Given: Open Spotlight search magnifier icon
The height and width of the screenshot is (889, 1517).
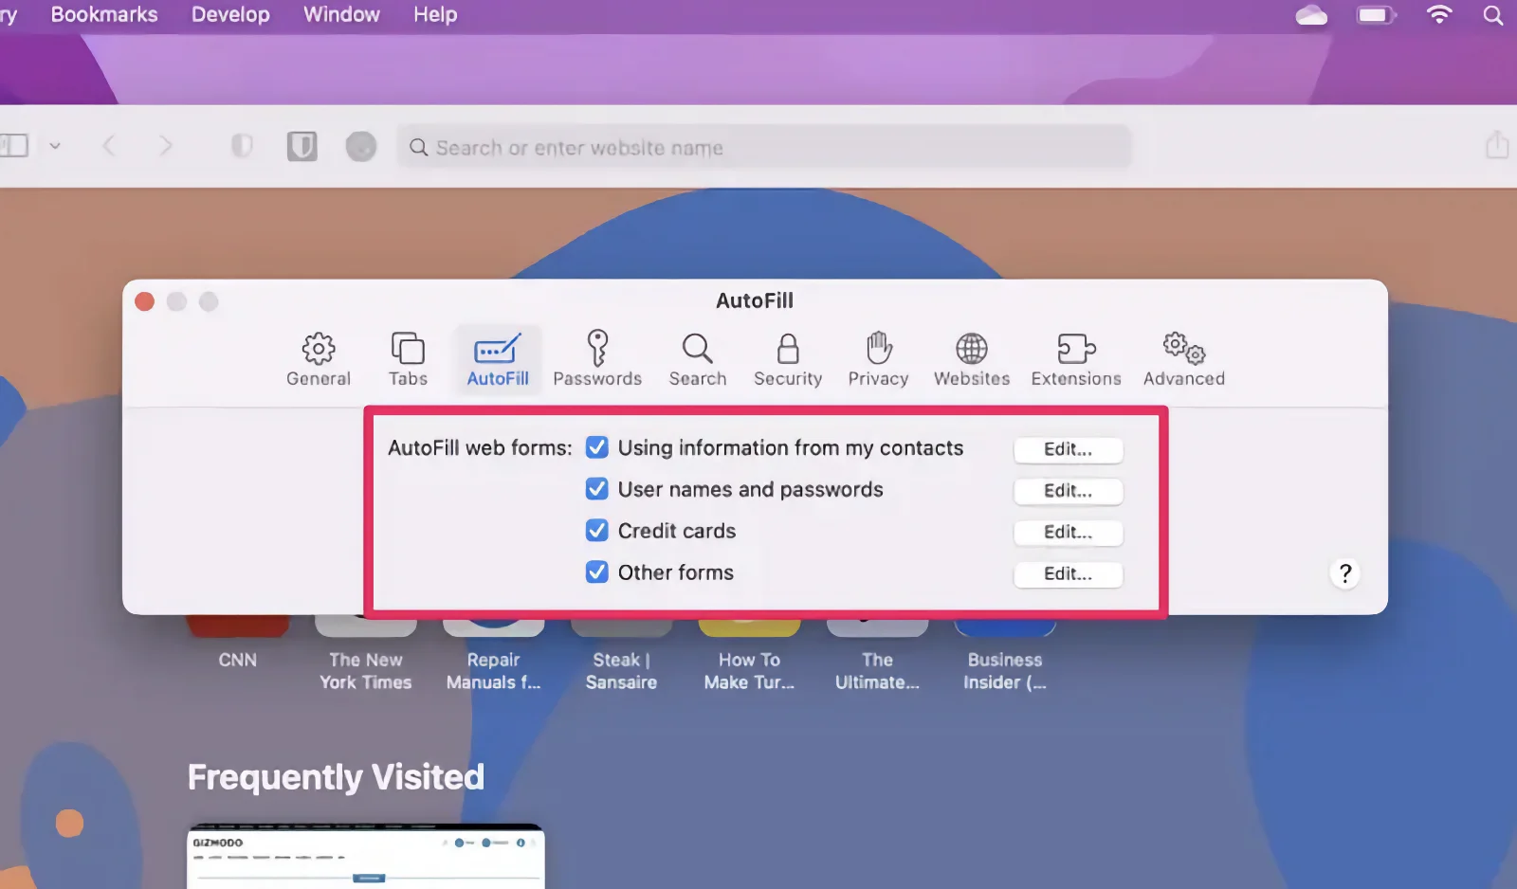Looking at the screenshot, I should pyautogui.click(x=1493, y=15).
